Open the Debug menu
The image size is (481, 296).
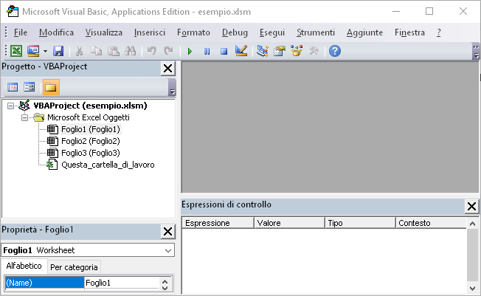[235, 32]
